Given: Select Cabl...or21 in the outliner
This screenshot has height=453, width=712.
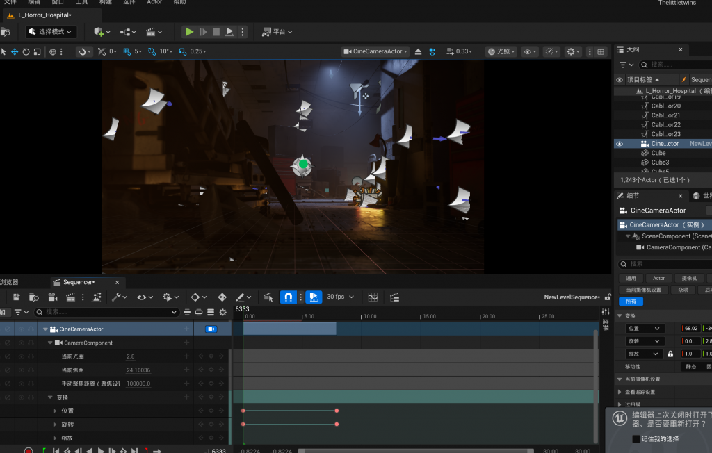Looking at the screenshot, I should tap(665, 115).
